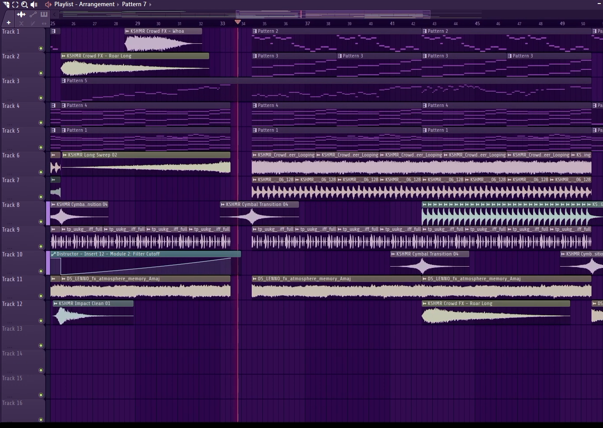
Task: Click the horizontal stretch arrows icon
Action: click(44, 23)
